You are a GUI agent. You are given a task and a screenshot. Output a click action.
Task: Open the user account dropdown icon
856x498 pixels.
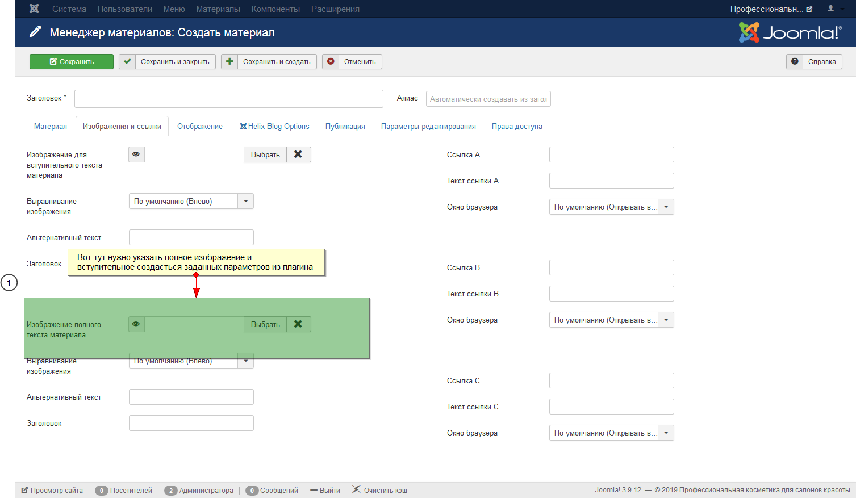pyautogui.click(x=835, y=9)
